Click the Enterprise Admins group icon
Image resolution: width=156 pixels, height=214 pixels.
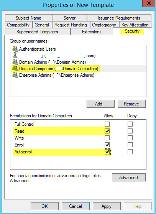(x=15, y=75)
